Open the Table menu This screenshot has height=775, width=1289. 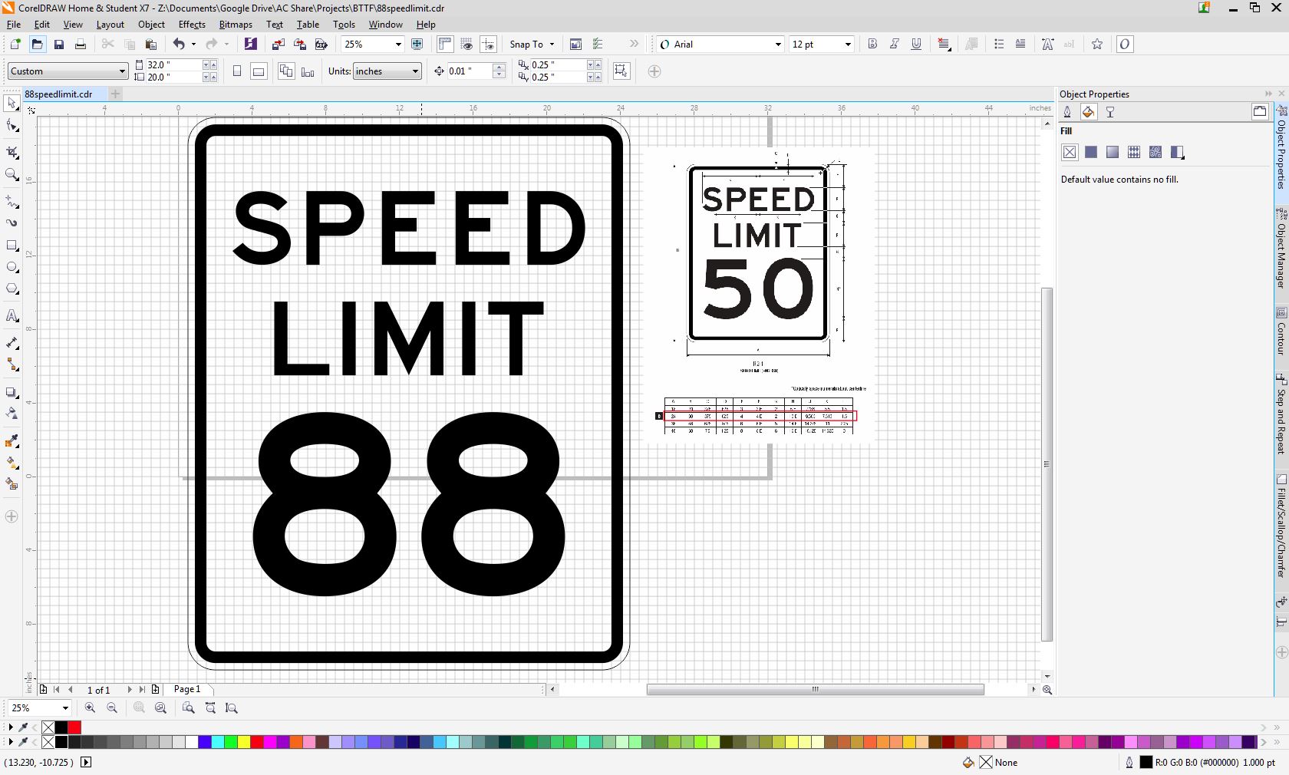(308, 25)
